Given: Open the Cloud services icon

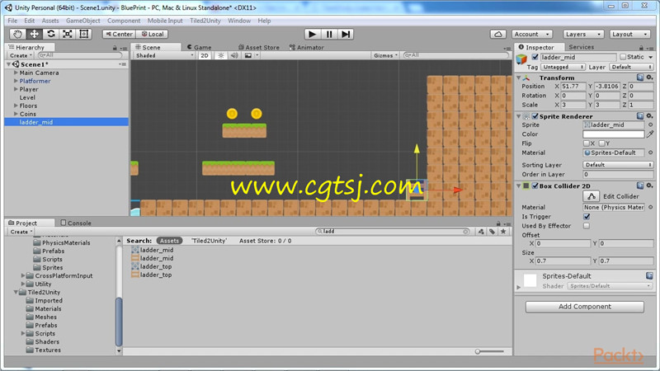Looking at the screenshot, I should pyautogui.click(x=498, y=34).
